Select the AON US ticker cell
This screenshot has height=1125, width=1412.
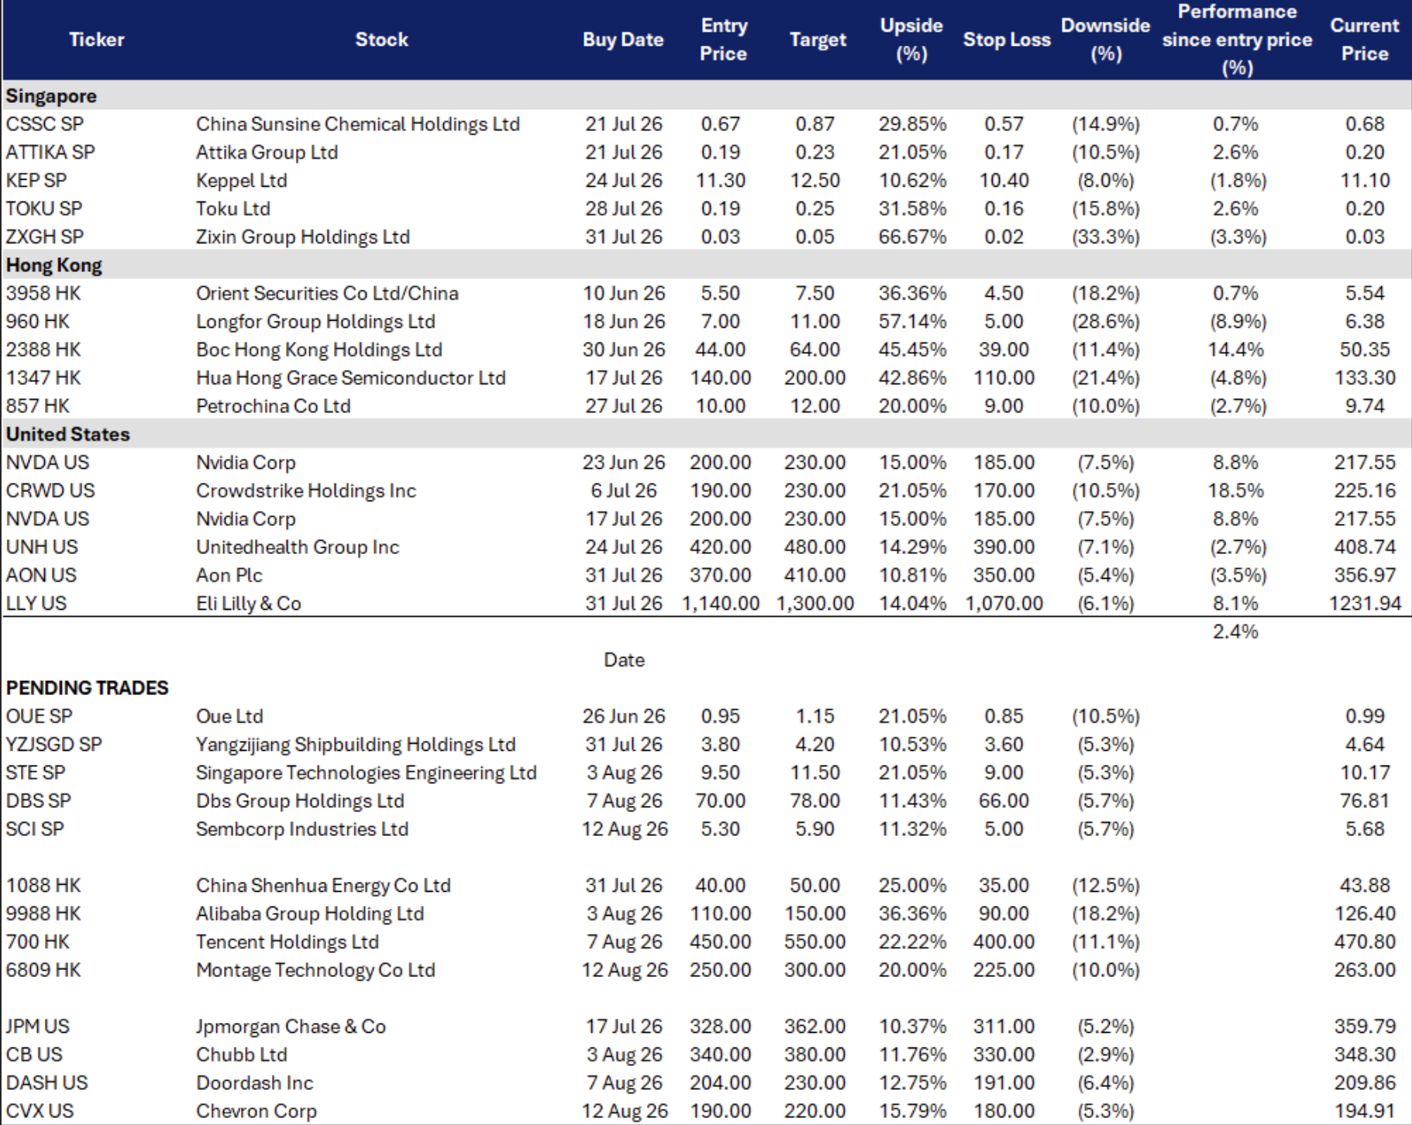pyautogui.click(x=42, y=575)
